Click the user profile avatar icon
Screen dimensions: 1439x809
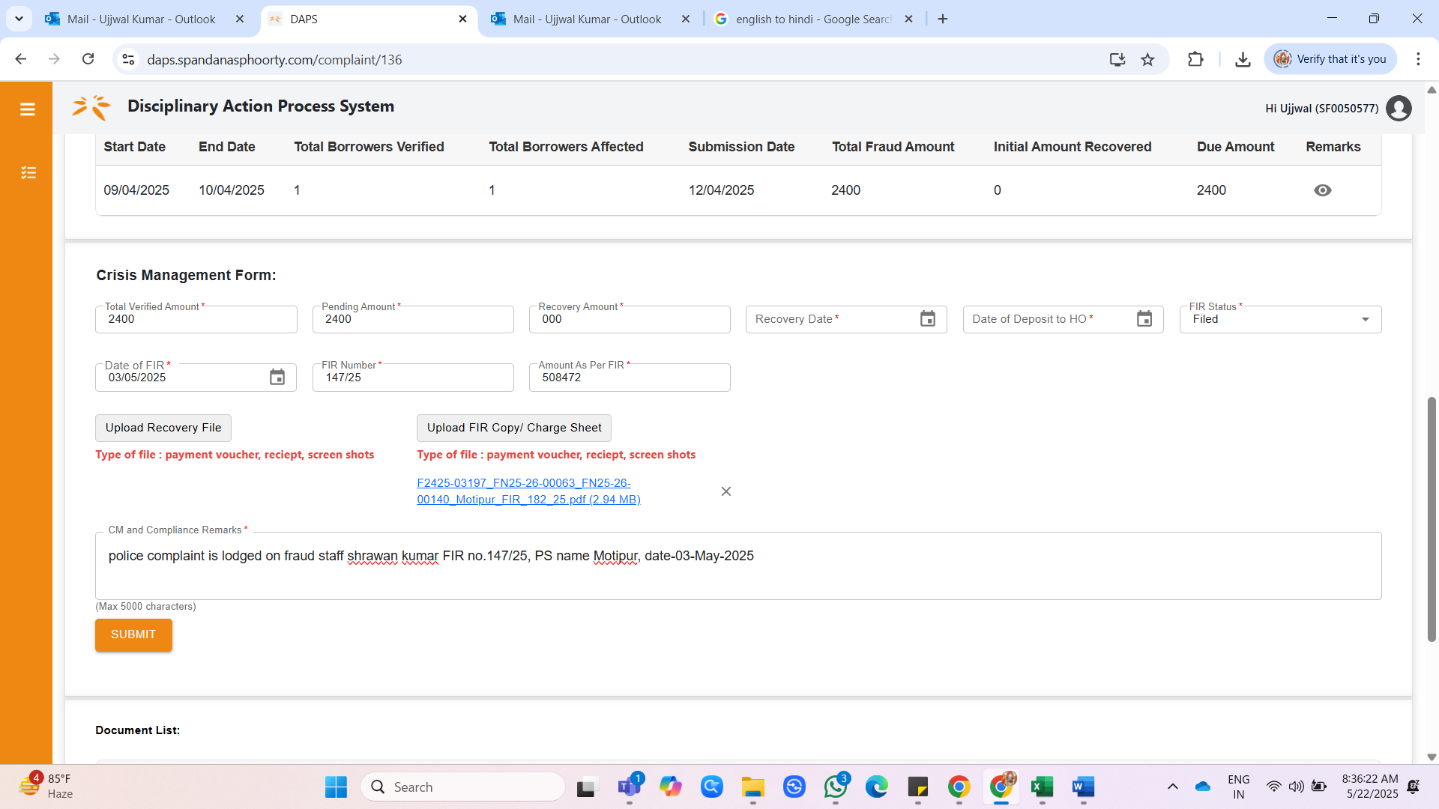coord(1399,109)
